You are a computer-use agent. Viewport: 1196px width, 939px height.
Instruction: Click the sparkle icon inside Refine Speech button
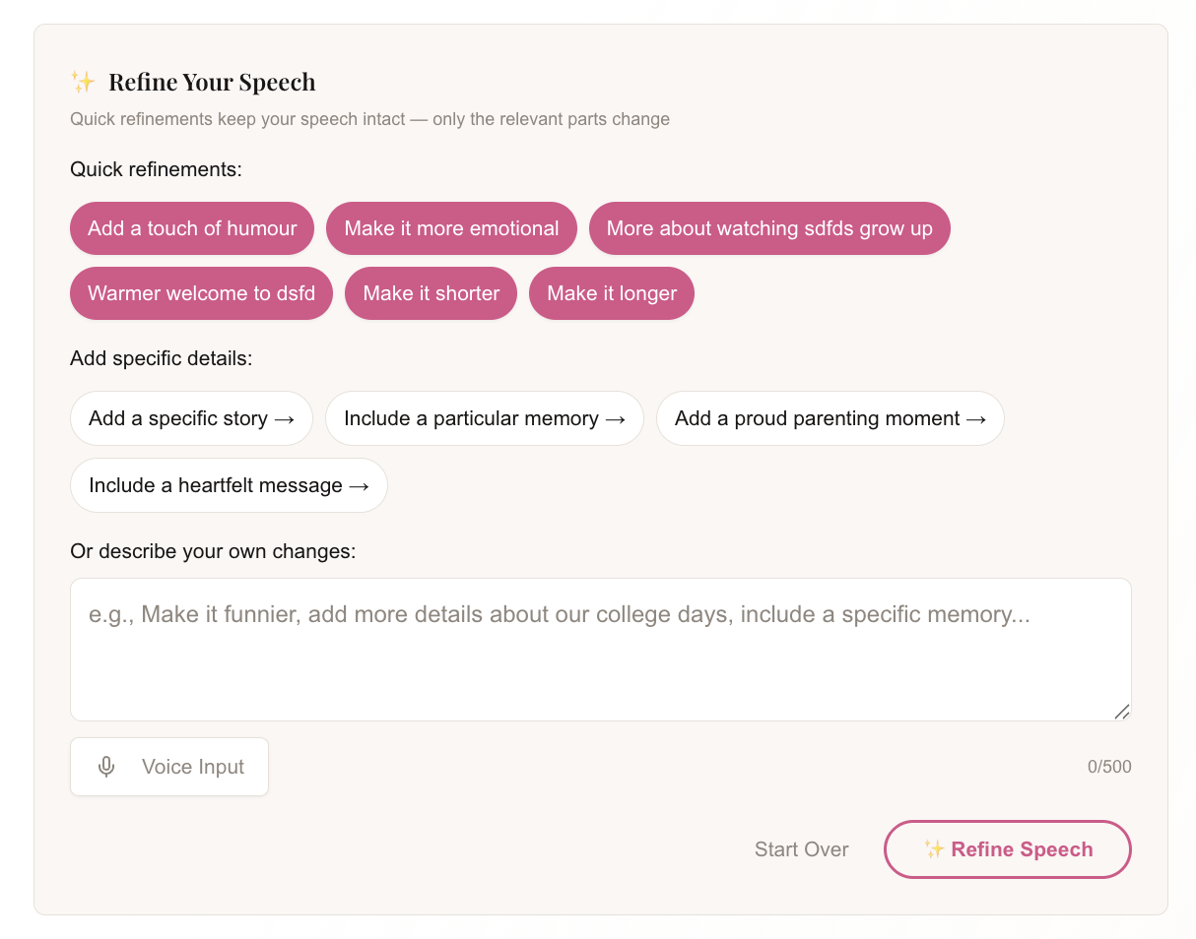coord(934,848)
